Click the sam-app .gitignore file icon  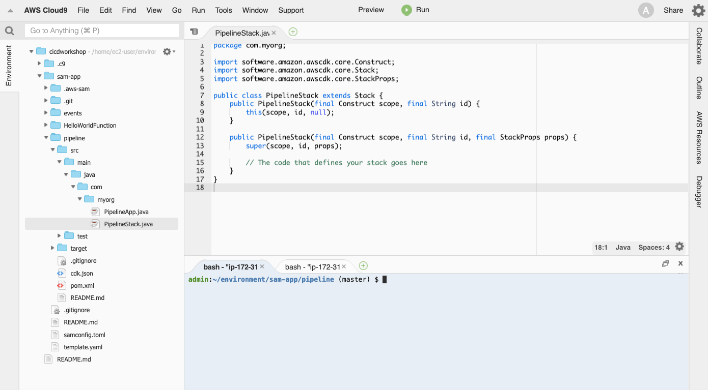pyautogui.click(x=55, y=310)
